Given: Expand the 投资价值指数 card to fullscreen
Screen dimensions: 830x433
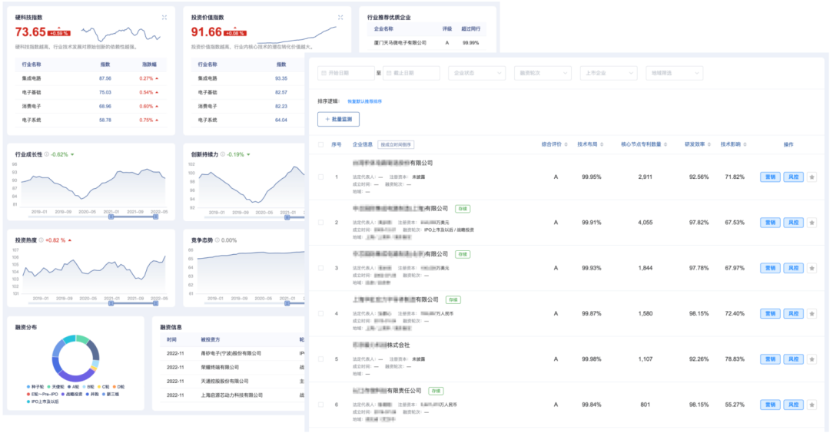Looking at the screenshot, I should click(x=340, y=17).
